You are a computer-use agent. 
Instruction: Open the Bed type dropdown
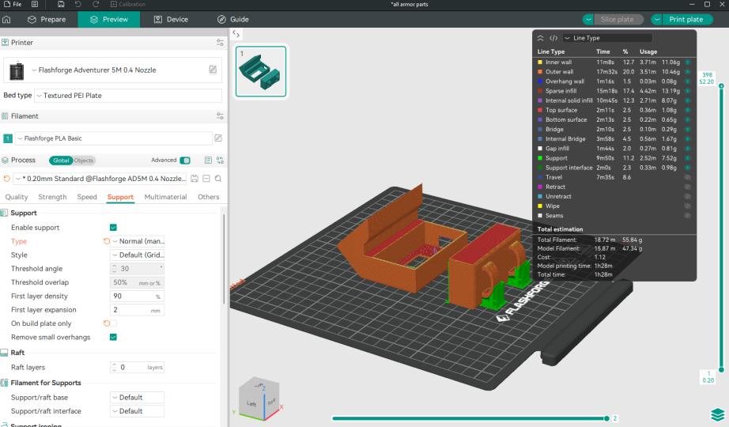point(128,96)
